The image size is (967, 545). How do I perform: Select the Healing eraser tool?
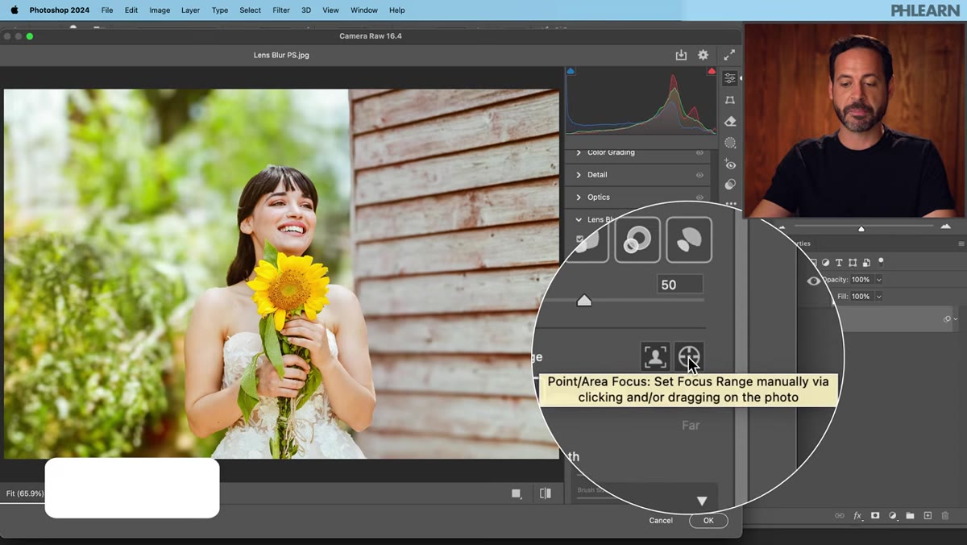pos(729,122)
